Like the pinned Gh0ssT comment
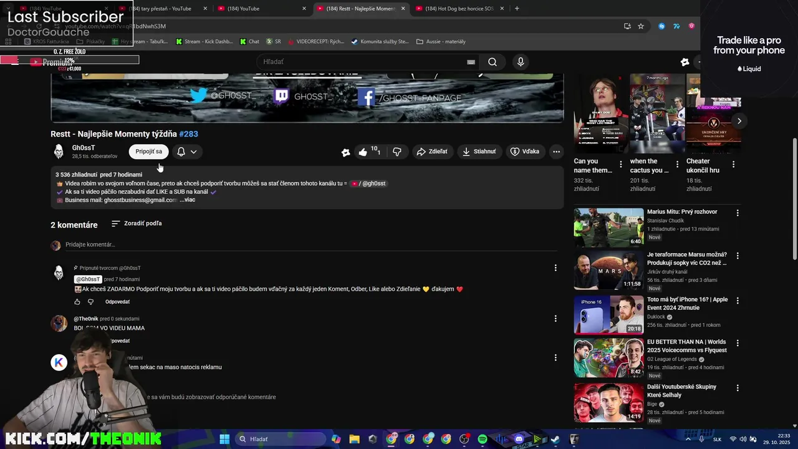The width and height of the screenshot is (798, 449). pyautogui.click(x=77, y=302)
